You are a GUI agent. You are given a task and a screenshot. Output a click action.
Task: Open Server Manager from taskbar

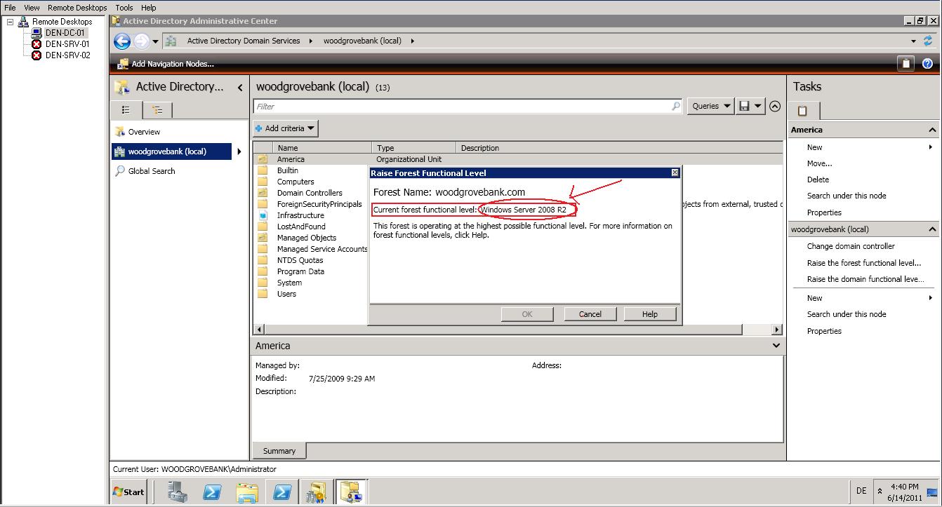[x=178, y=492]
